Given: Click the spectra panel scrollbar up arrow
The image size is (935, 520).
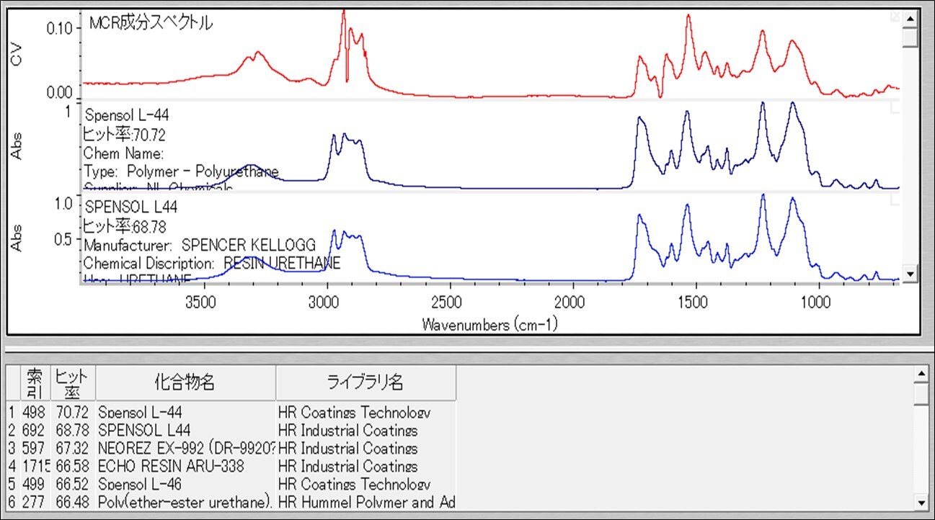Looking at the screenshot, I should click(910, 19).
